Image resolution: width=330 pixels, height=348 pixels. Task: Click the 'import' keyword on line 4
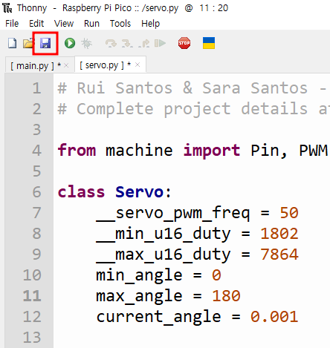coord(212,151)
